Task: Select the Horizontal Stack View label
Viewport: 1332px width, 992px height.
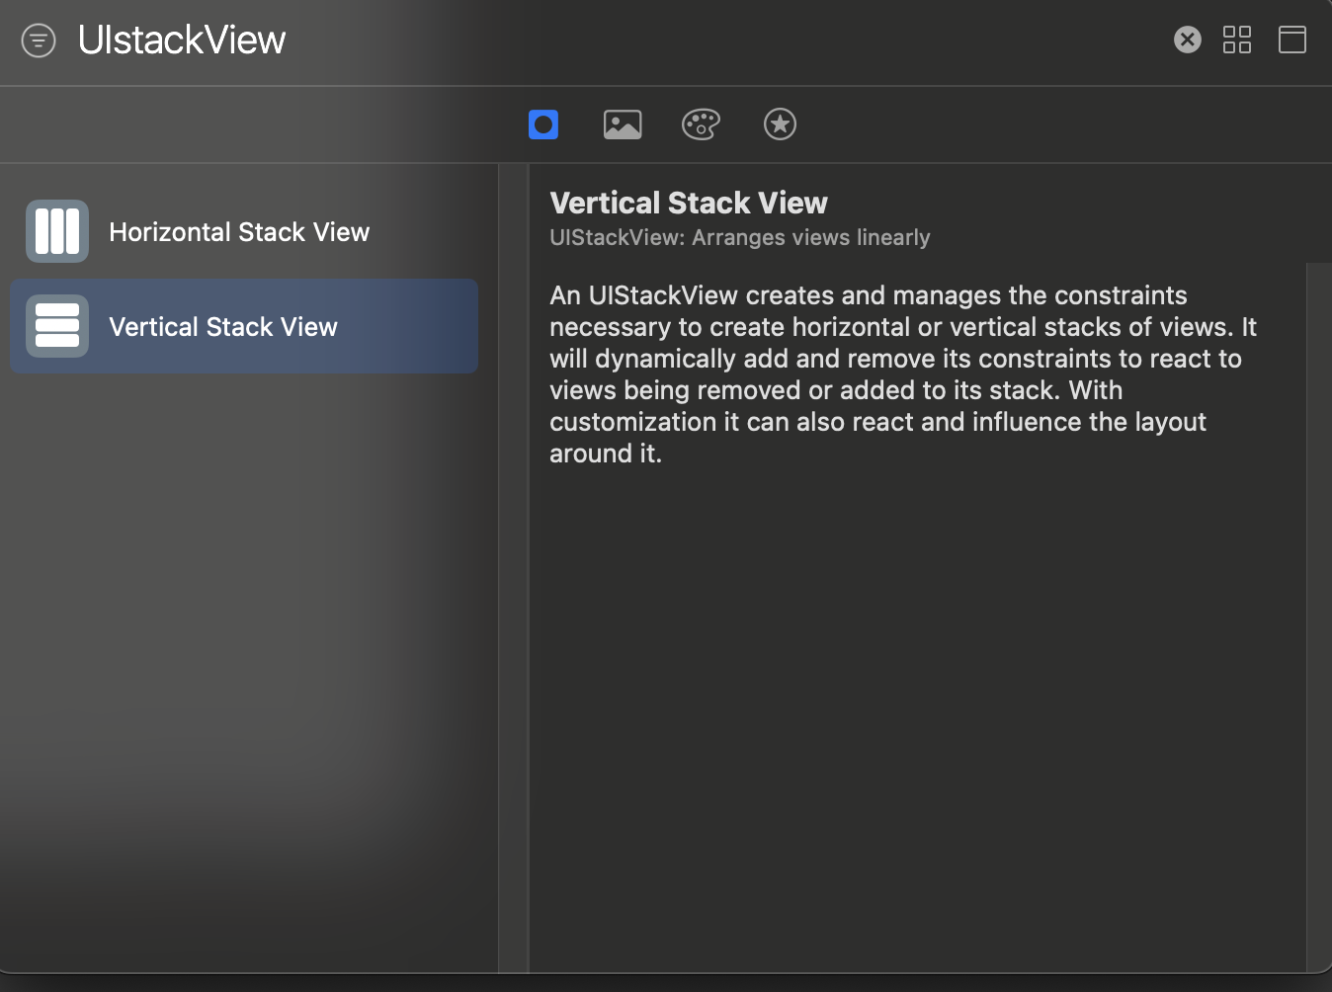Action: point(239,232)
